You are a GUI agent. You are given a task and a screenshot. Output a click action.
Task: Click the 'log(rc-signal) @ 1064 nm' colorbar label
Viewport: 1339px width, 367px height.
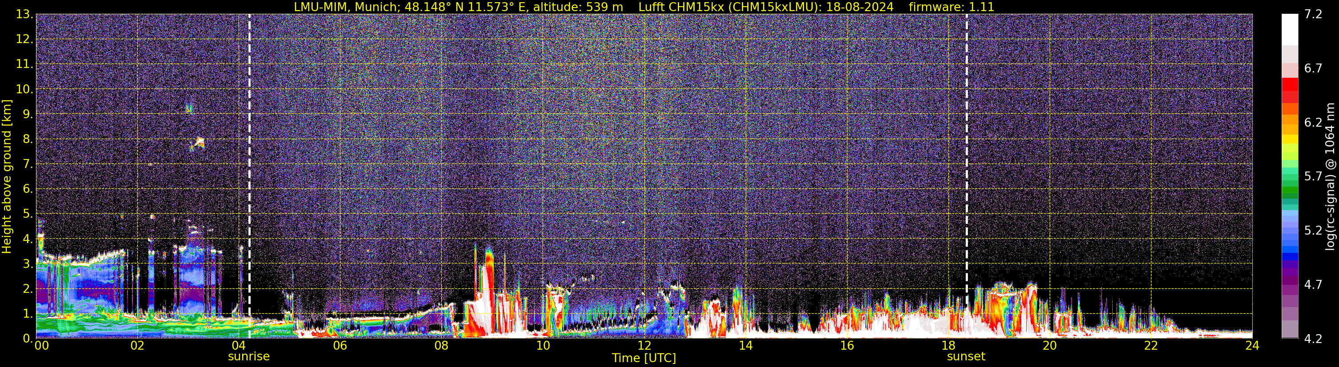pyautogui.click(x=1330, y=176)
